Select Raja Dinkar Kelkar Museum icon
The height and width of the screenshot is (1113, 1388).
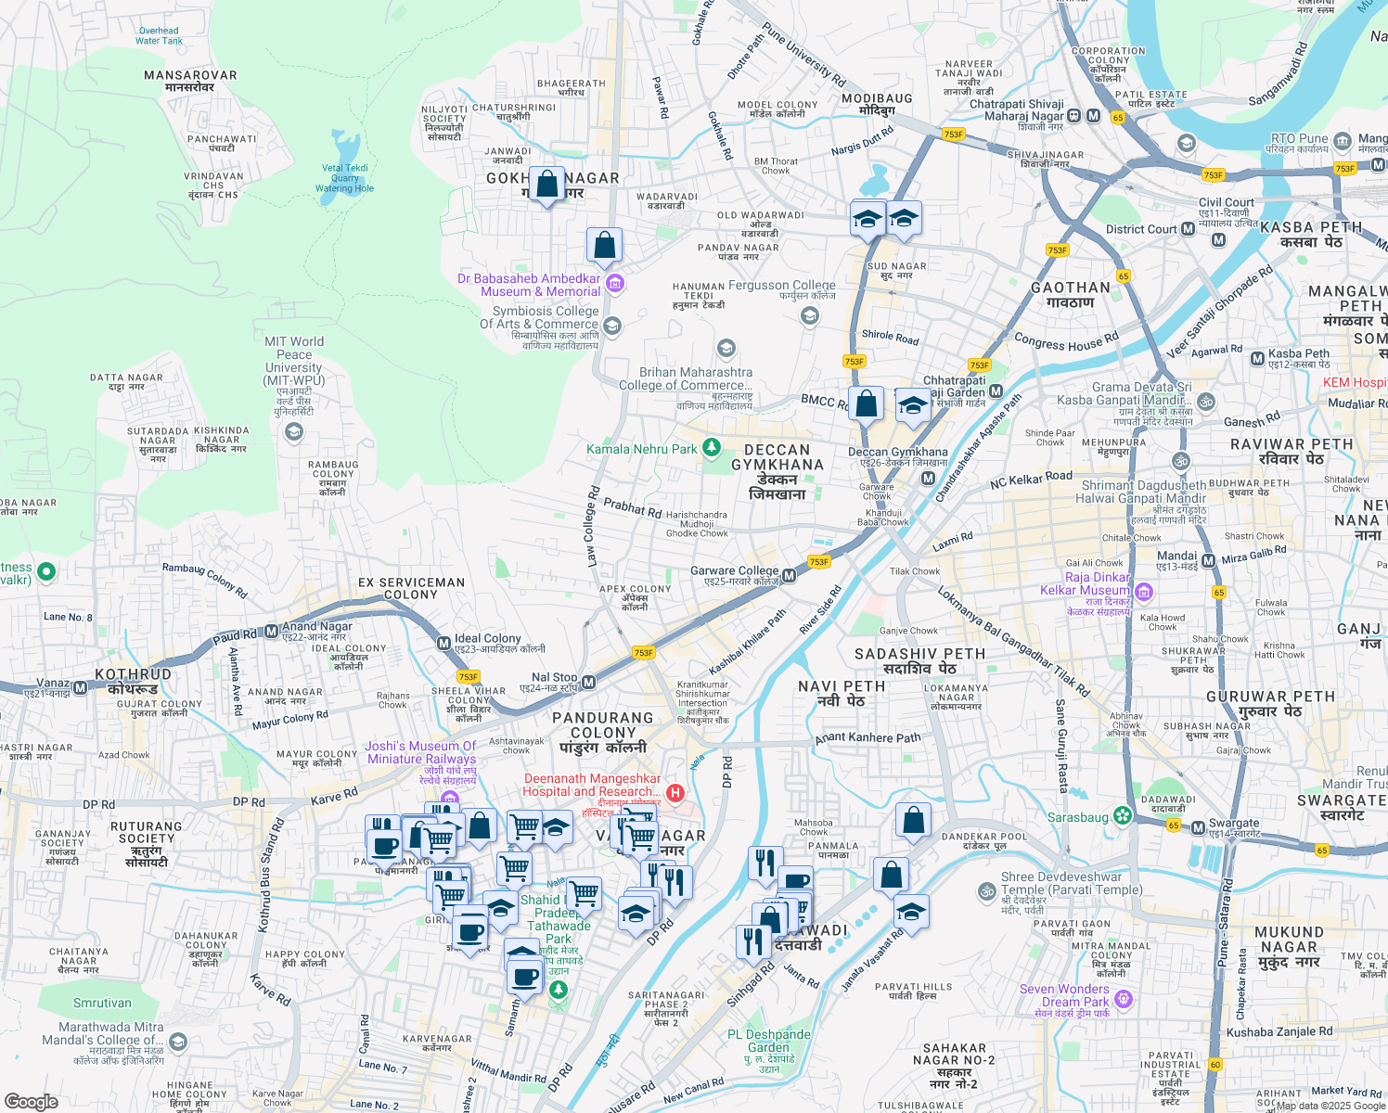(x=1143, y=592)
